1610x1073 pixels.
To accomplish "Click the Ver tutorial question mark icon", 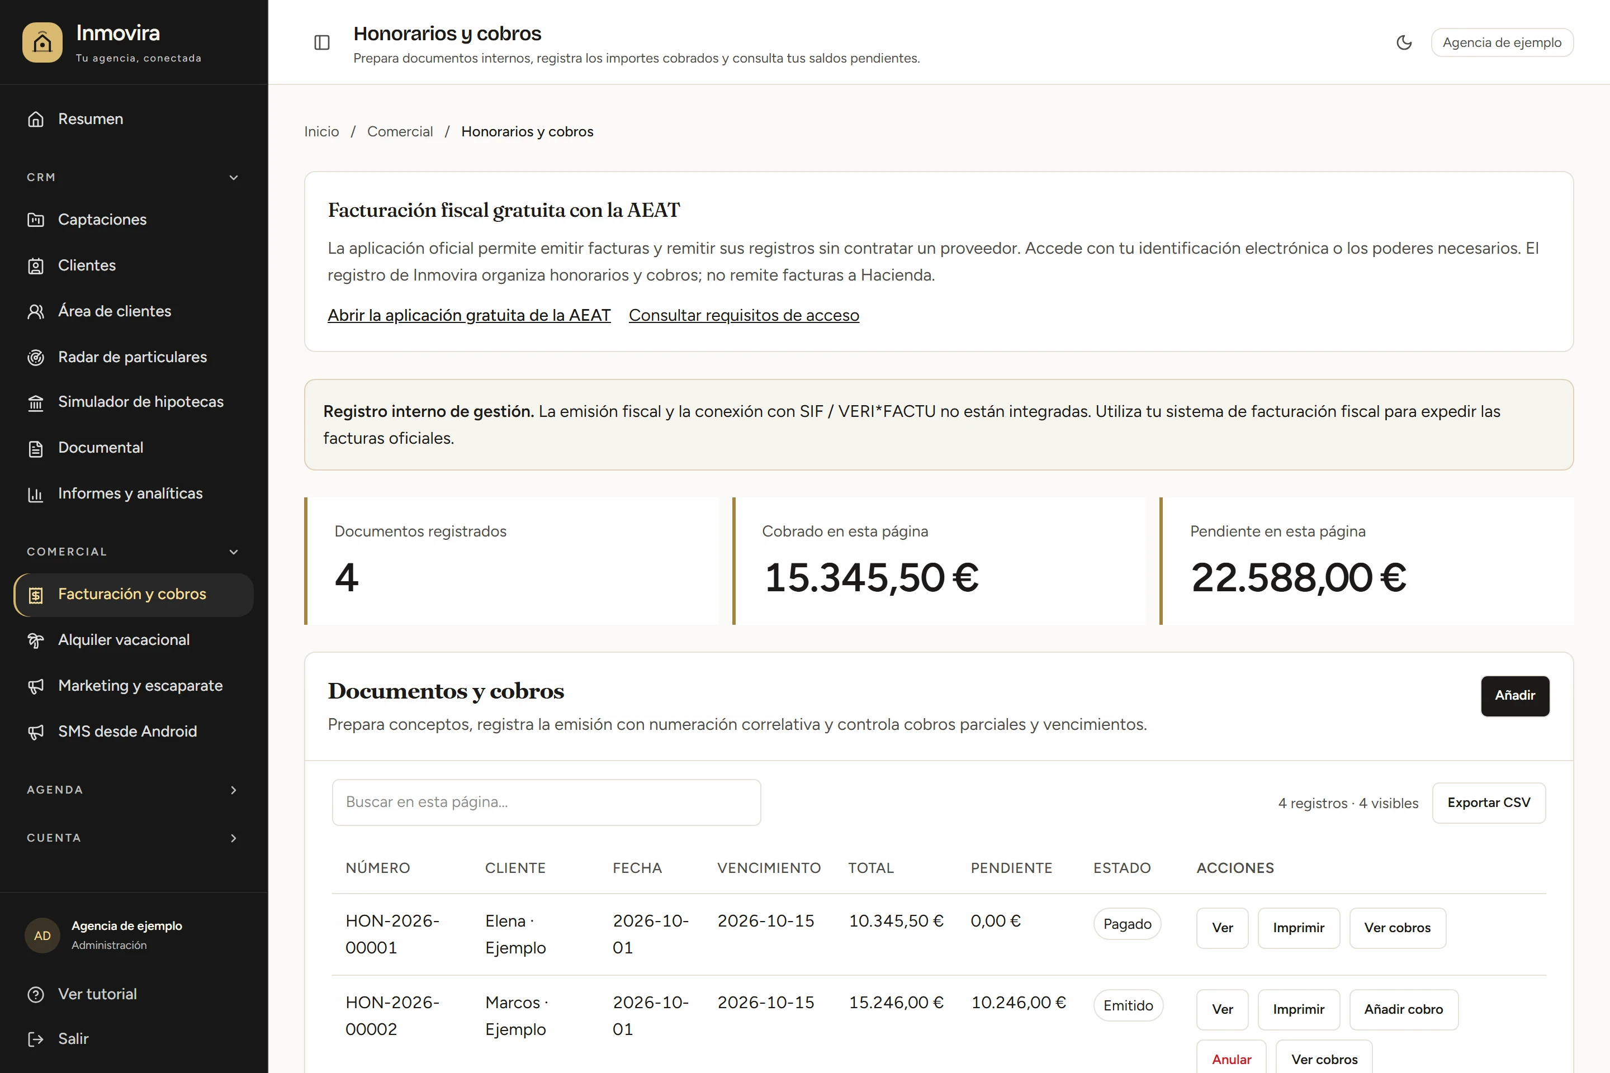I will (36, 994).
